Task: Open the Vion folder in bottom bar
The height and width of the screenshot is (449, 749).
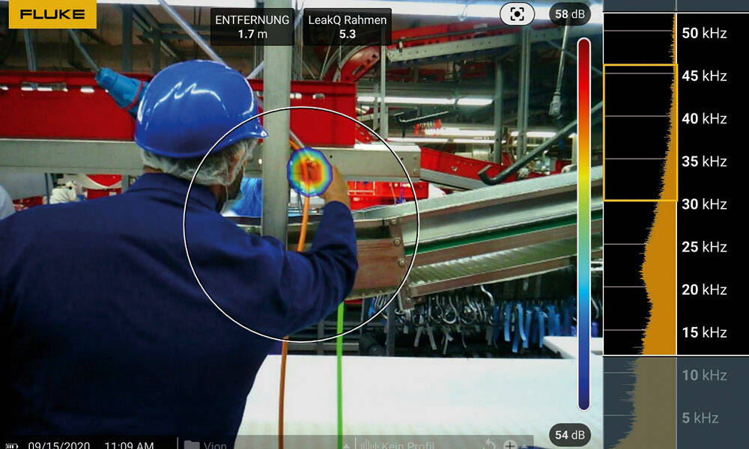Action: (205, 445)
